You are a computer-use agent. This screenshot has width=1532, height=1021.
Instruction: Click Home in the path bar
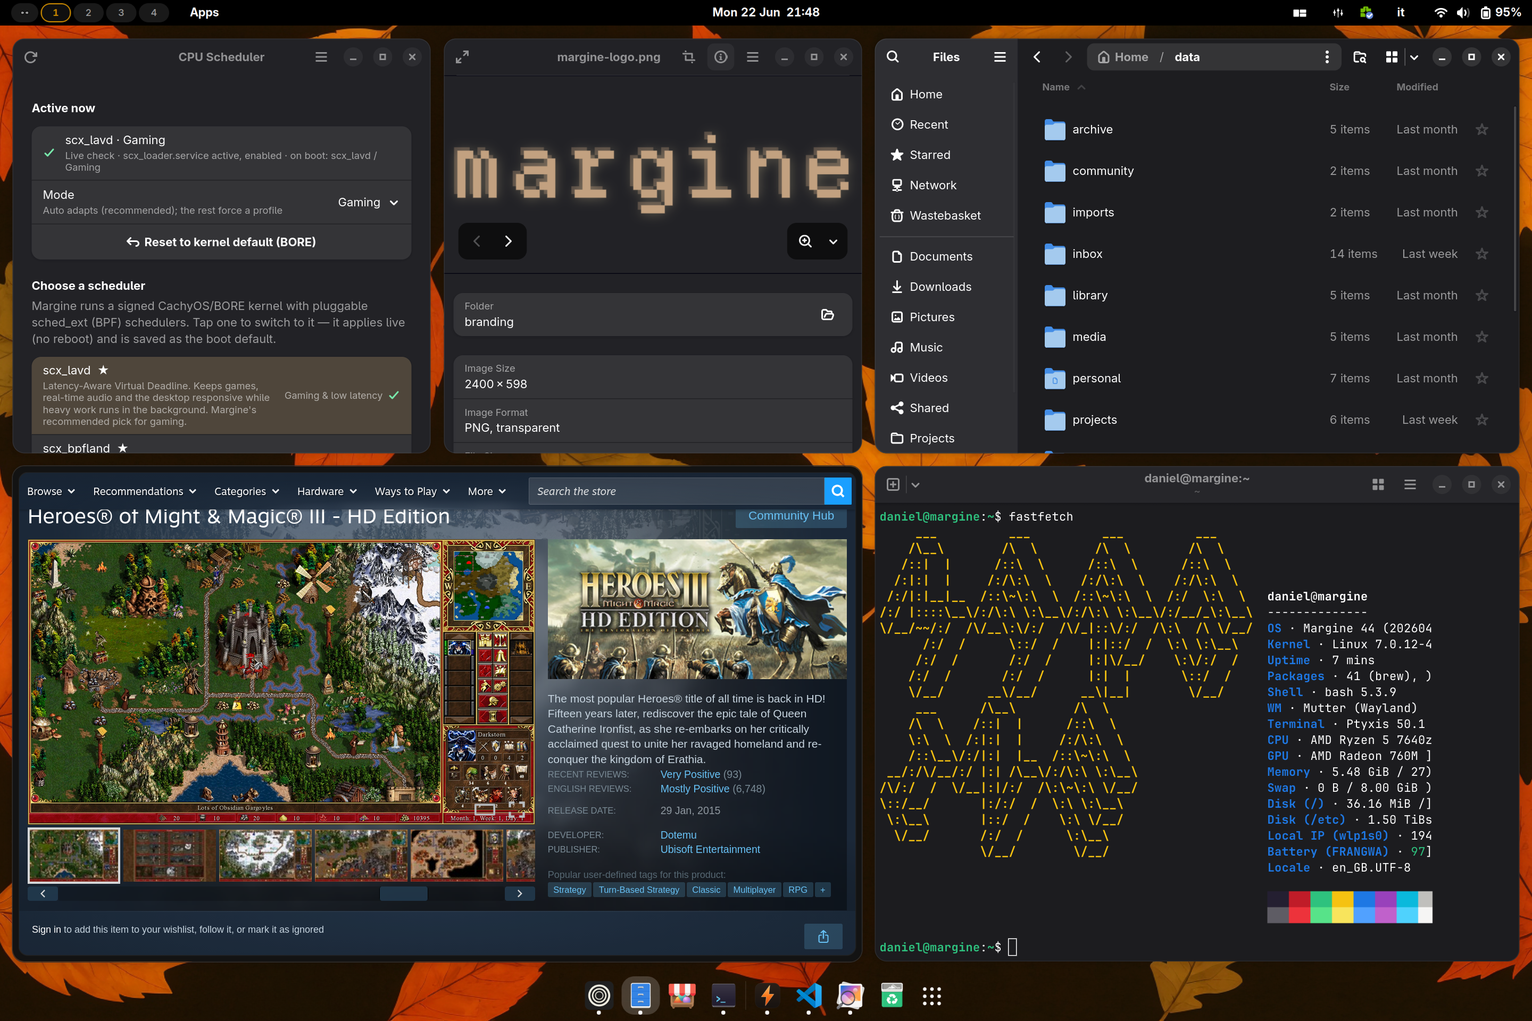tap(1122, 57)
